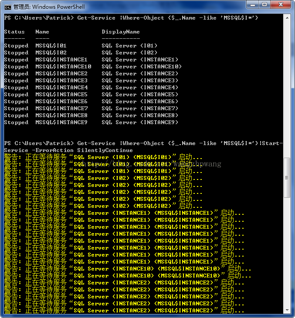Click MSSQL$INSTANCE10 in the Name column

(x=63, y=67)
